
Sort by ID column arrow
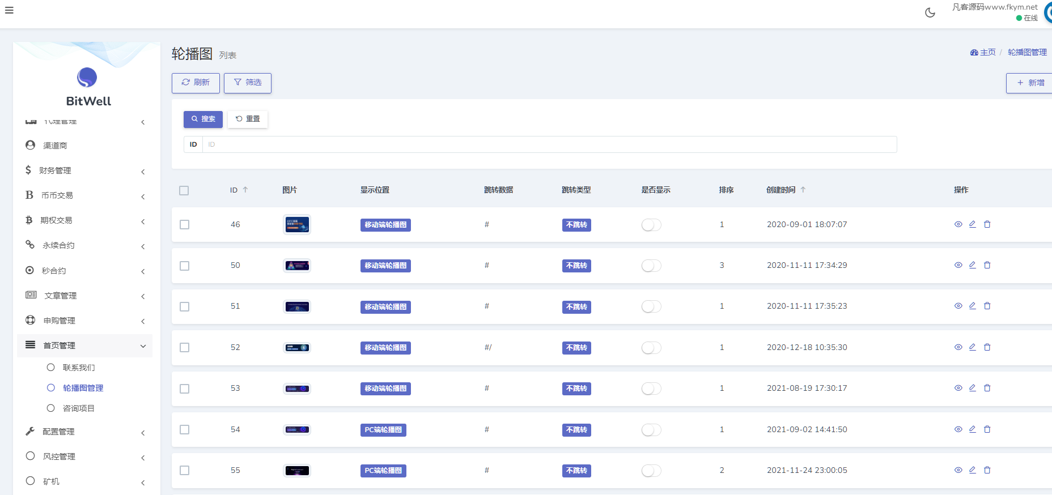pos(245,190)
